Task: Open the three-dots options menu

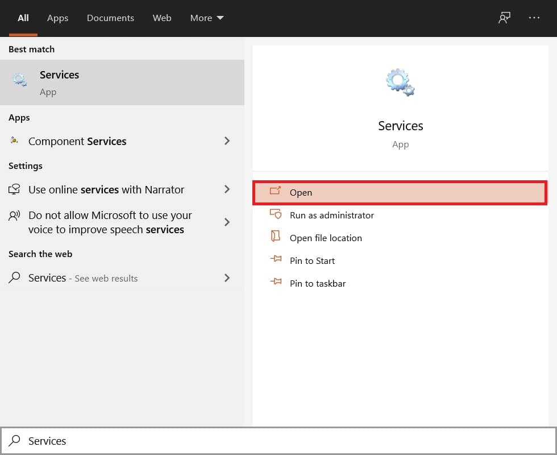Action: pos(534,18)
